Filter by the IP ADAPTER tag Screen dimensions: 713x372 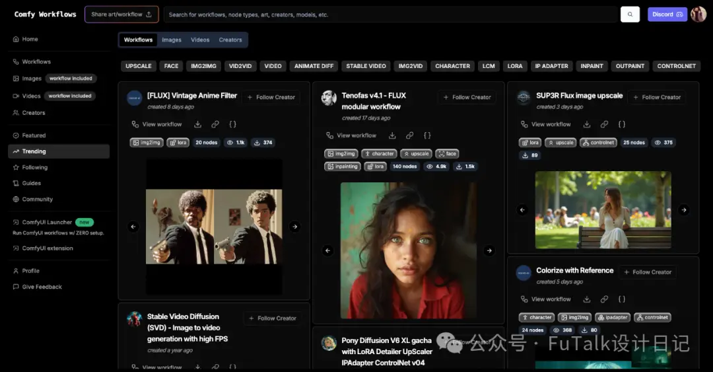(551, 66)
